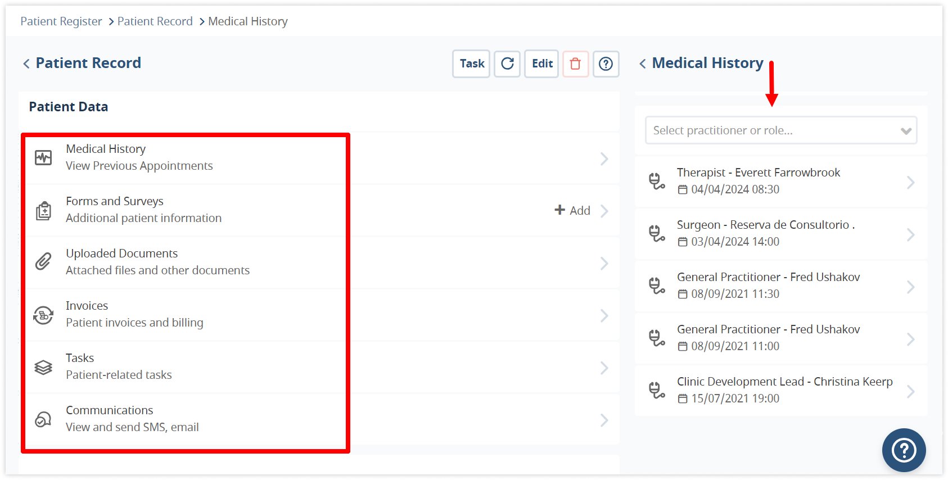
Task: Open chevron for Clinic Development Lead appointment
Action: point(910,391)
